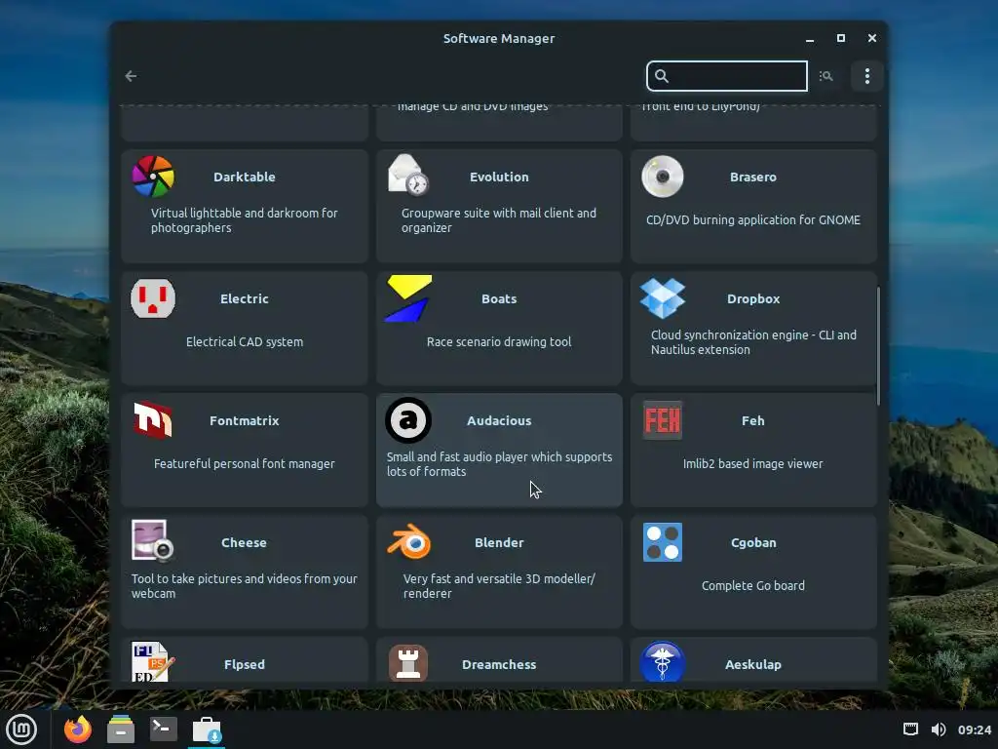Open the volume control in tray
Image resolution: width=998 pixels, height=749 pixels.
tap(939, 729)
